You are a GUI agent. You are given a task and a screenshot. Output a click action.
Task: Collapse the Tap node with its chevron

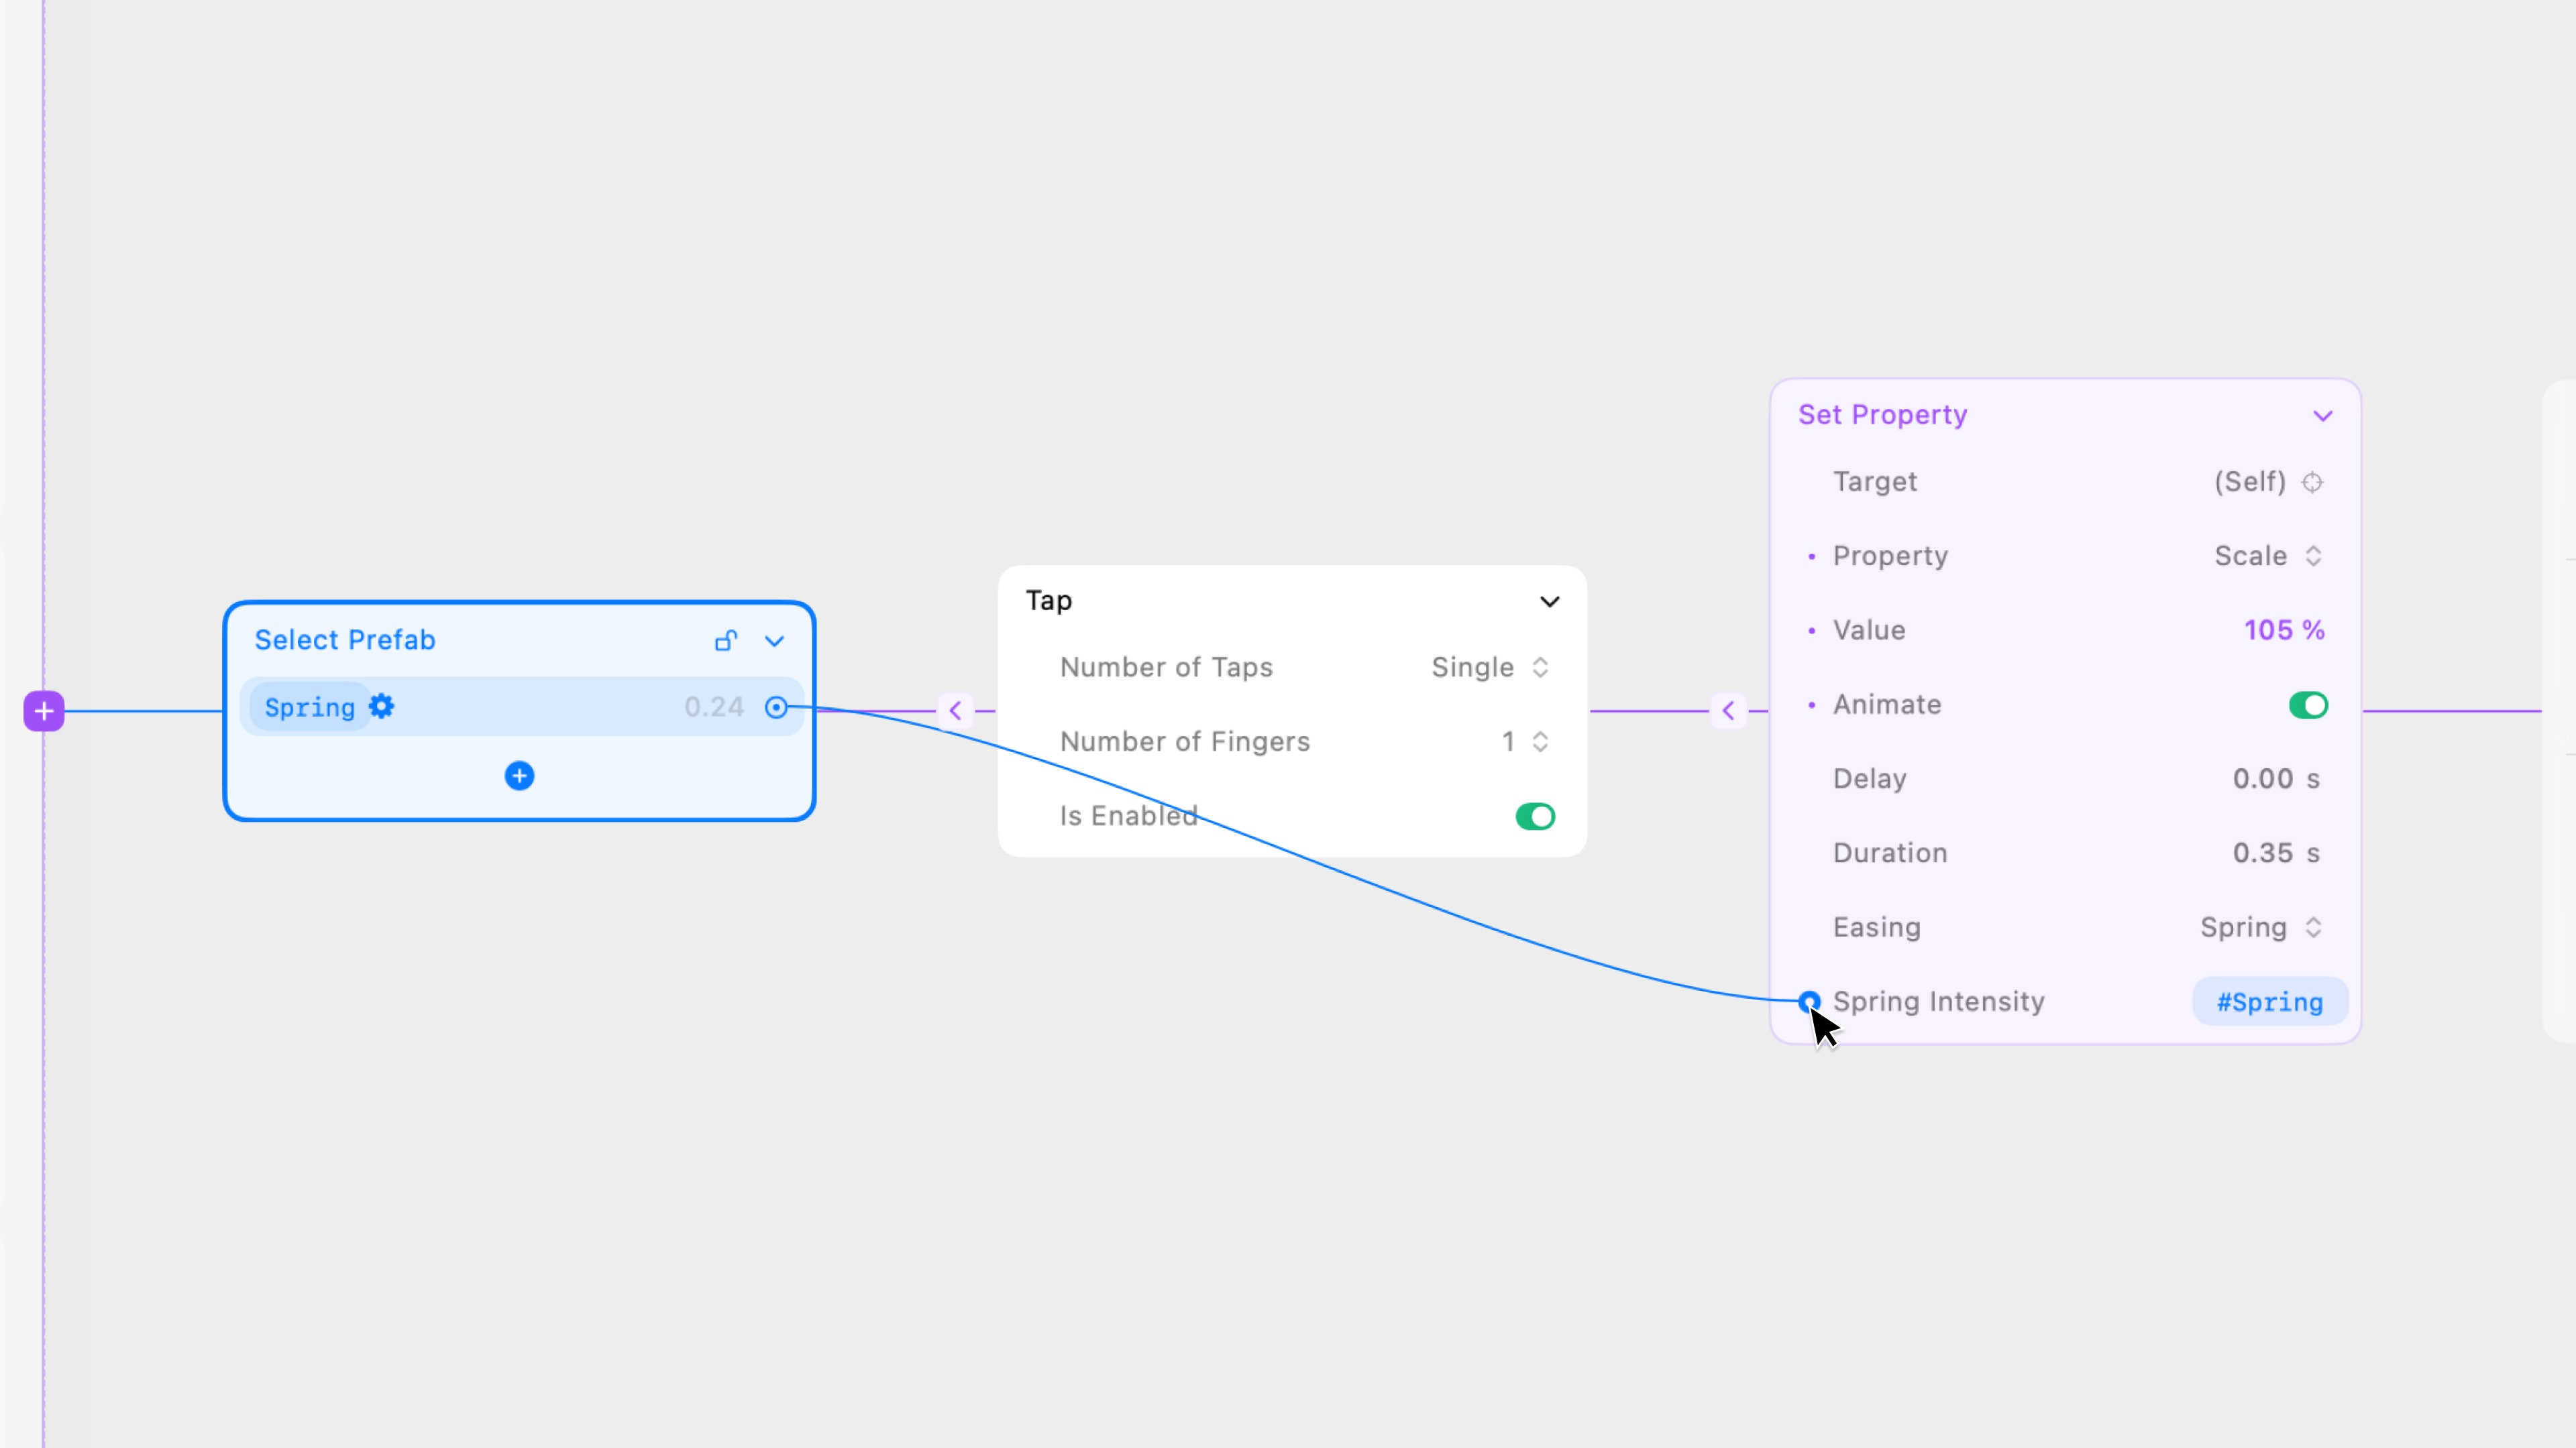click(1549, 601)
